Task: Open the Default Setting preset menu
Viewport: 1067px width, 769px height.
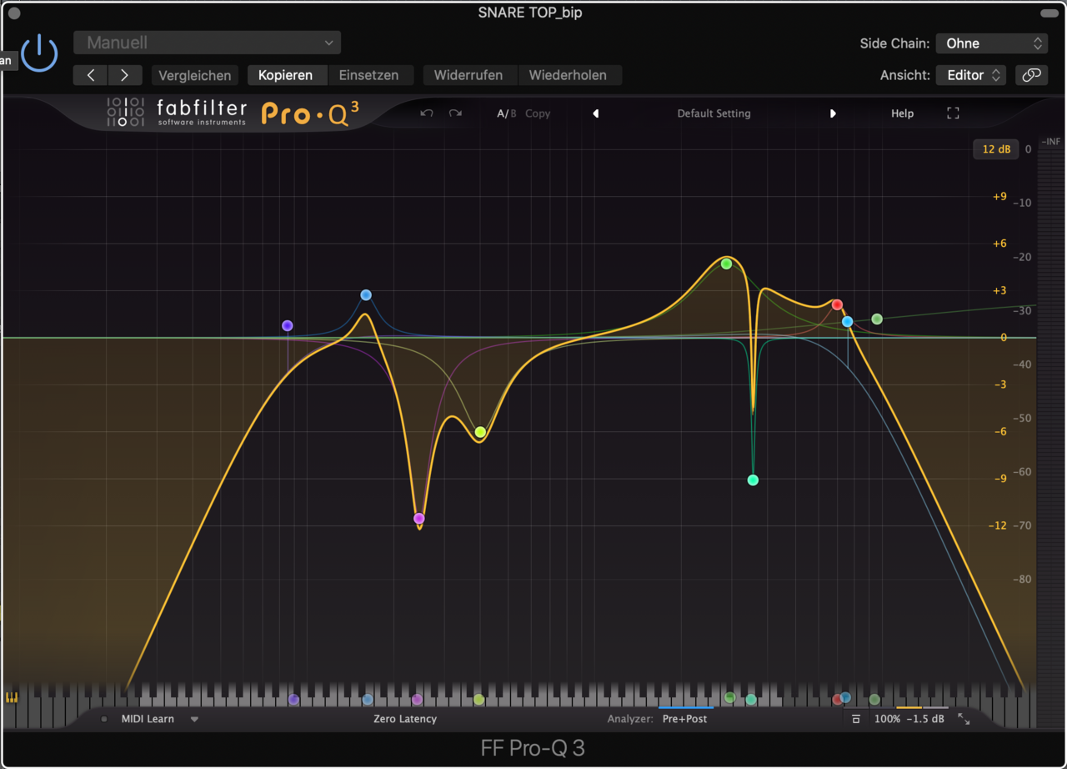Action: point(714,113)
